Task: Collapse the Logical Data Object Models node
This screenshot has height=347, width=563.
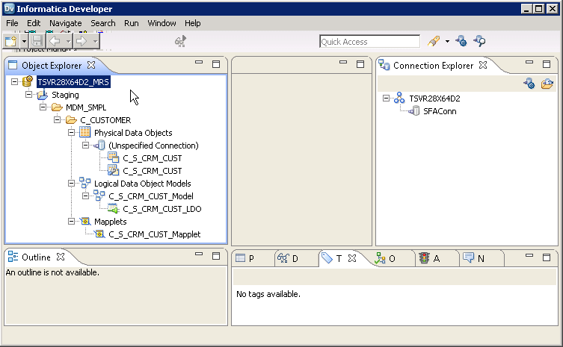Action: [72, 183]
